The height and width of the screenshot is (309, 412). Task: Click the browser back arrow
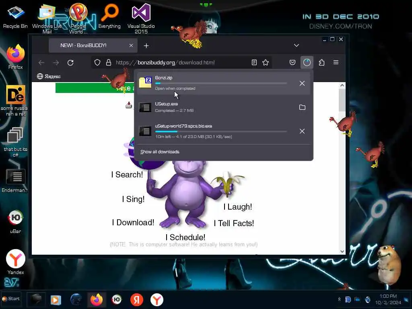(x=41, y=62)
